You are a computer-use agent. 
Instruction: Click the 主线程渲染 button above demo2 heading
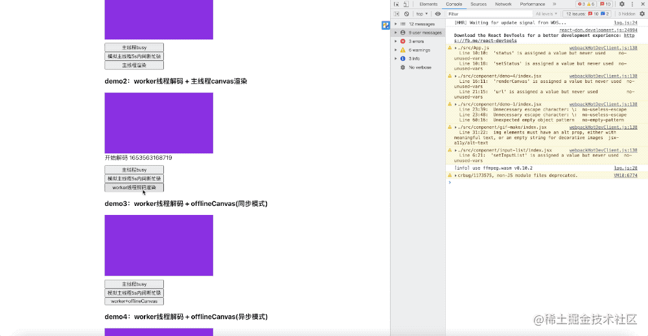point(134,65)
